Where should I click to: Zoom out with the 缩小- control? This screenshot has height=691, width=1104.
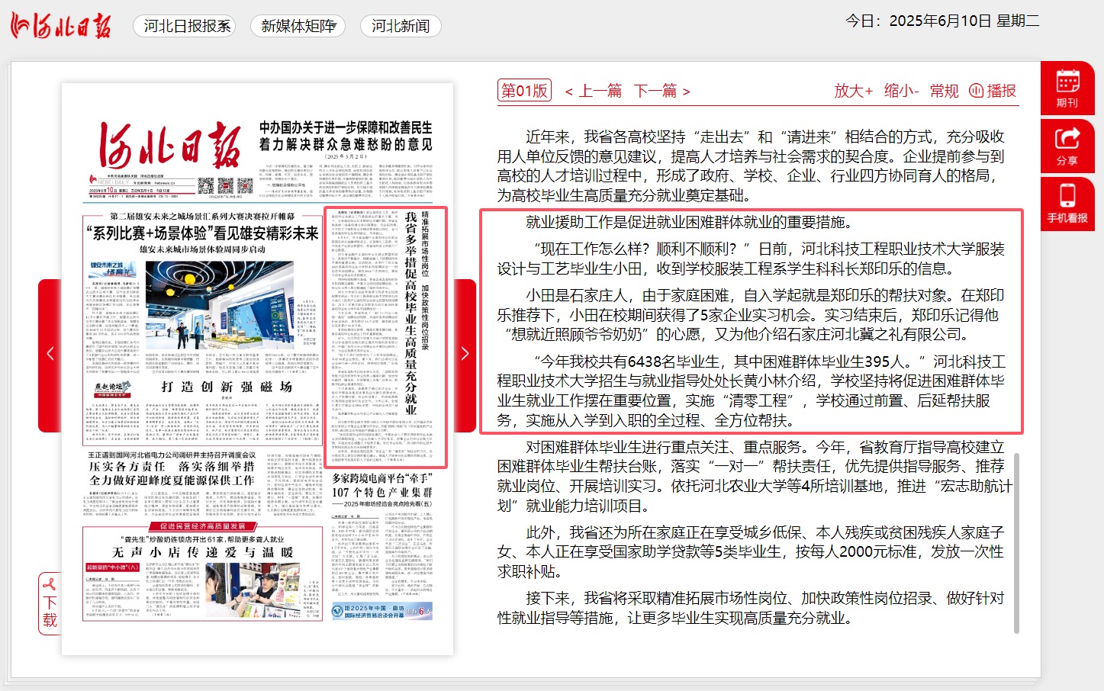(900, 91)
